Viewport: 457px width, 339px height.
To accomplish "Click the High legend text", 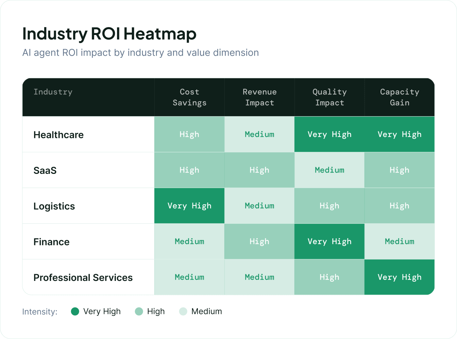I will 156,311.
